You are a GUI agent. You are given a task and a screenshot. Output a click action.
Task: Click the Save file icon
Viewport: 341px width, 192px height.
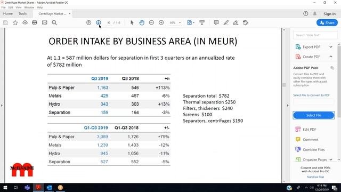pos(5,22)
